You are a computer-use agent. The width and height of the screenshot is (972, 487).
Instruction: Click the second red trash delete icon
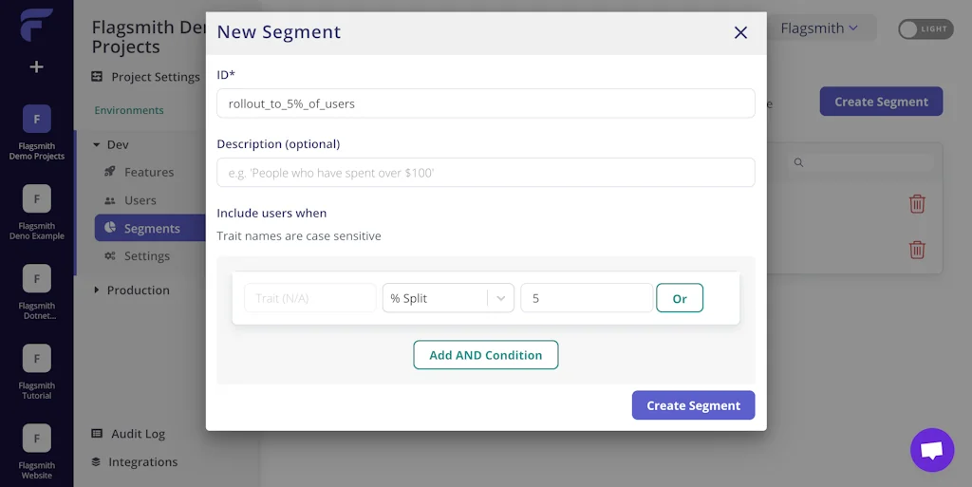pyautogui.click(x=917, y=250)
